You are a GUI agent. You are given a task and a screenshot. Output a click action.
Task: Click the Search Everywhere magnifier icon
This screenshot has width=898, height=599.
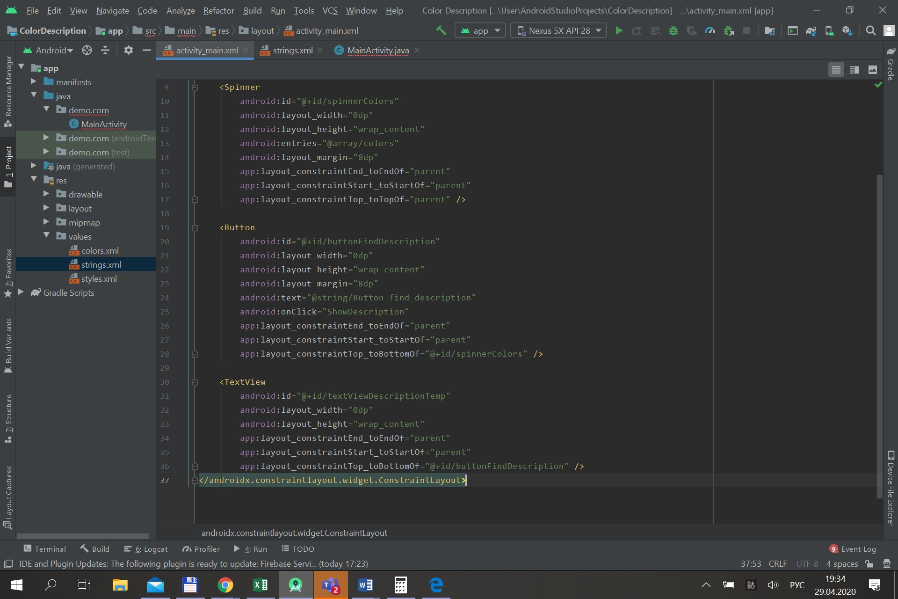pyautogui.click(x=870, y=30)
